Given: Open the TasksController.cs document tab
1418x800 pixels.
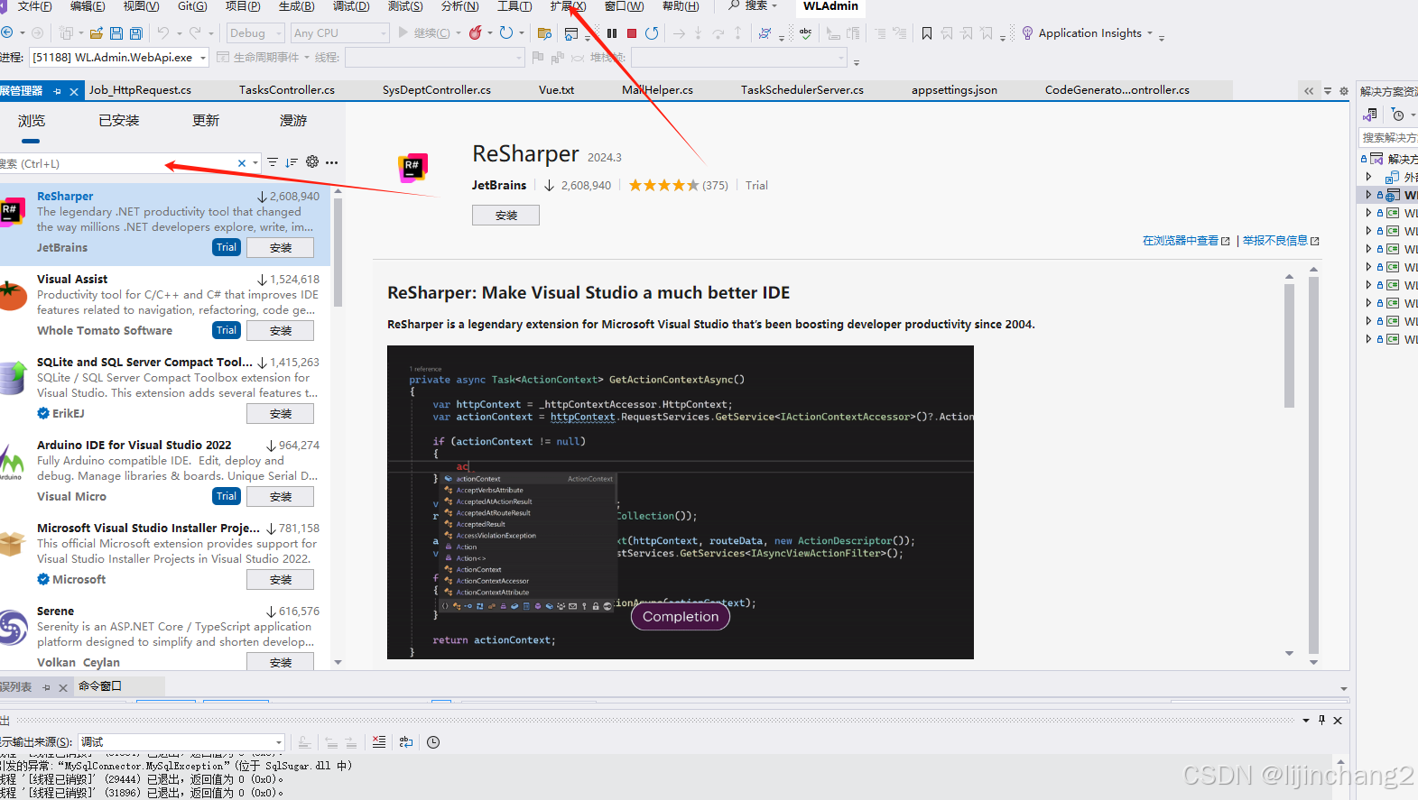Looking at the screenshot, I should [x=287, y=90].
